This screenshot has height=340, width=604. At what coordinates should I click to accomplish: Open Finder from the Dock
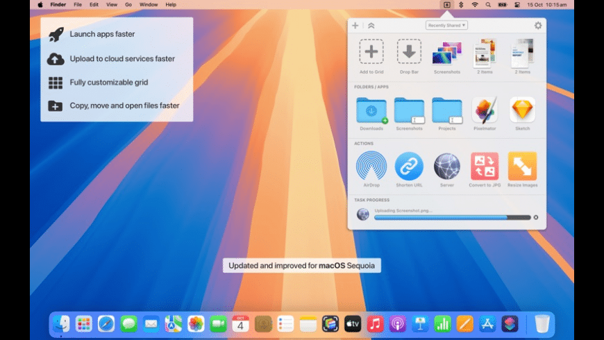(x=61, y=323)
